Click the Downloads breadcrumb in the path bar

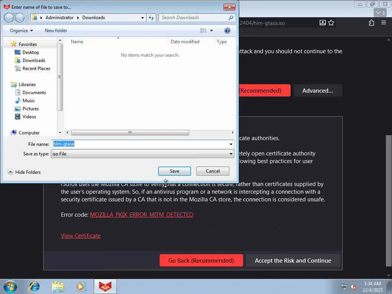point(93,18)
